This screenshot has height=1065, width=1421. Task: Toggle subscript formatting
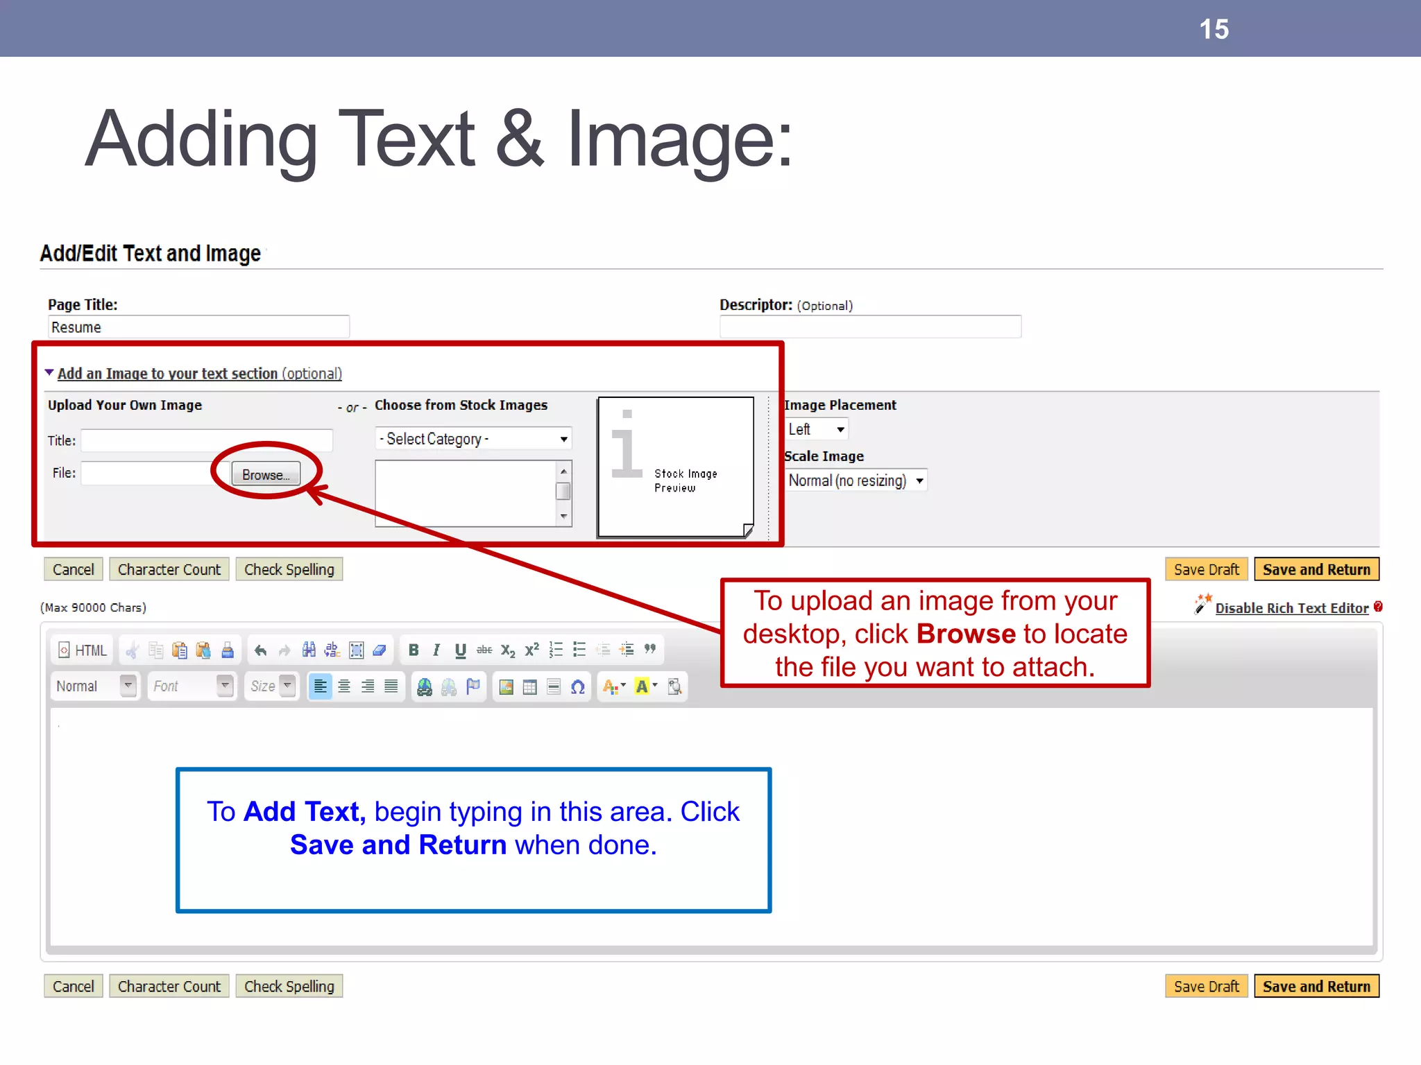(x=508, y=650)
